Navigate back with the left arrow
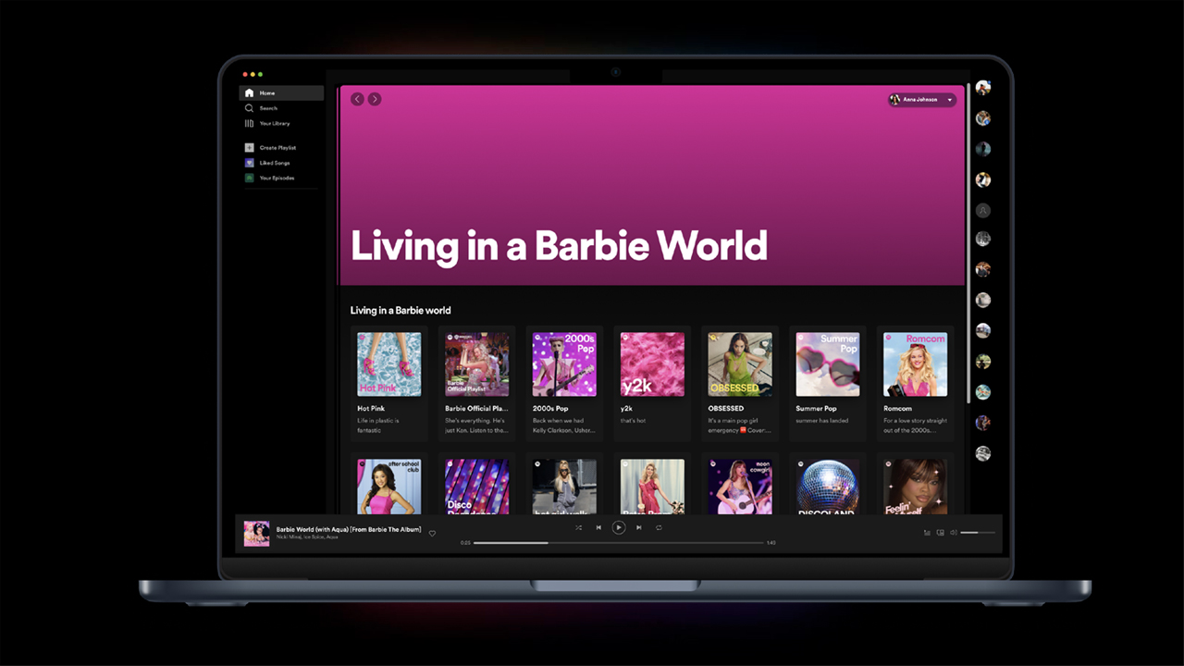The height and width of the screenshot is (666, 1184). tap(358, 99)
